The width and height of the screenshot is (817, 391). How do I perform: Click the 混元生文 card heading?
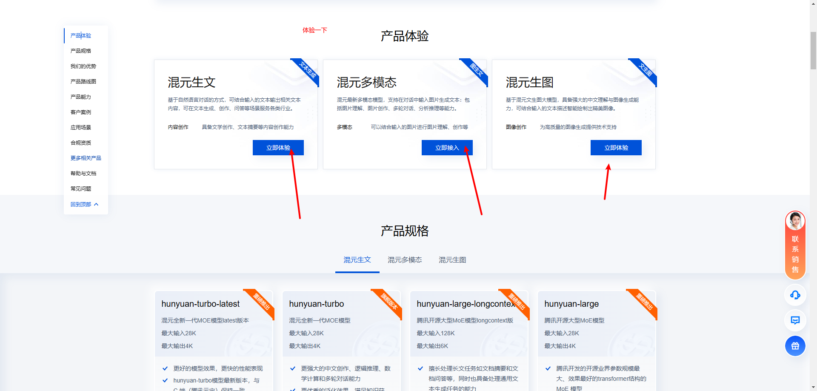[191, 82]
